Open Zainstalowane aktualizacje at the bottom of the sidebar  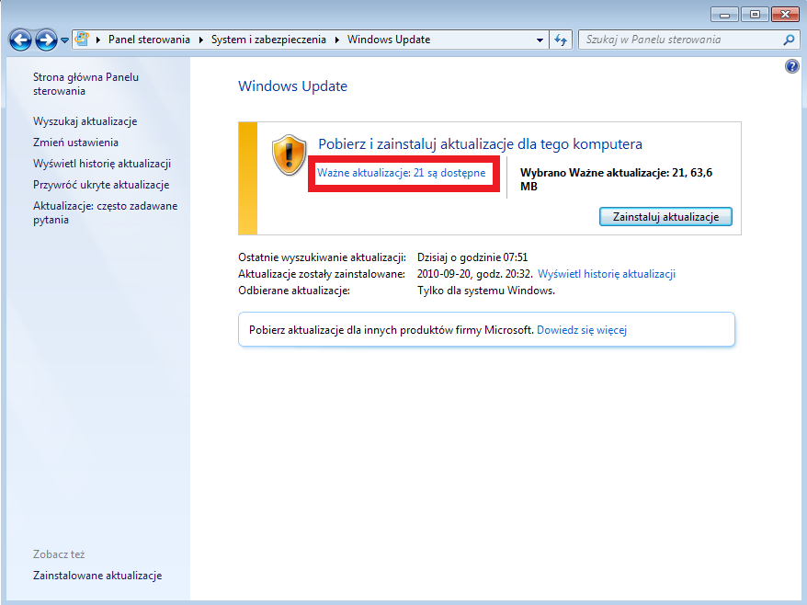(97, 576)
